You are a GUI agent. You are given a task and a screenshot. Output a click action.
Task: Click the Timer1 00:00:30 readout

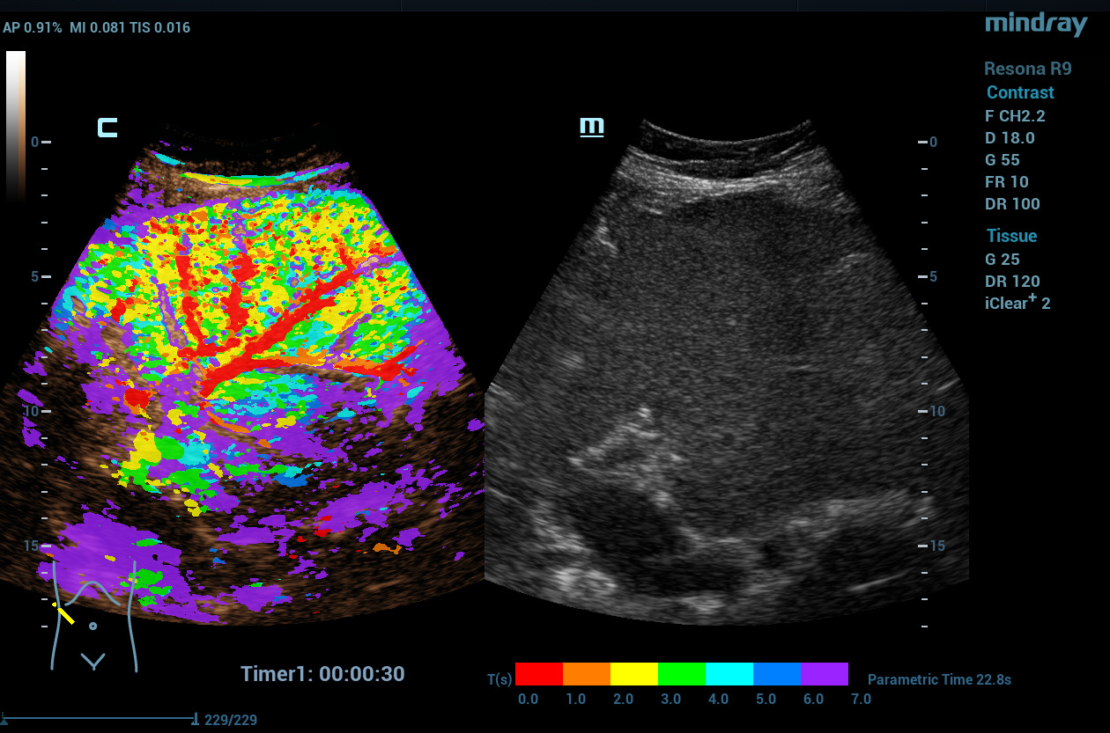tap(322, 674)
